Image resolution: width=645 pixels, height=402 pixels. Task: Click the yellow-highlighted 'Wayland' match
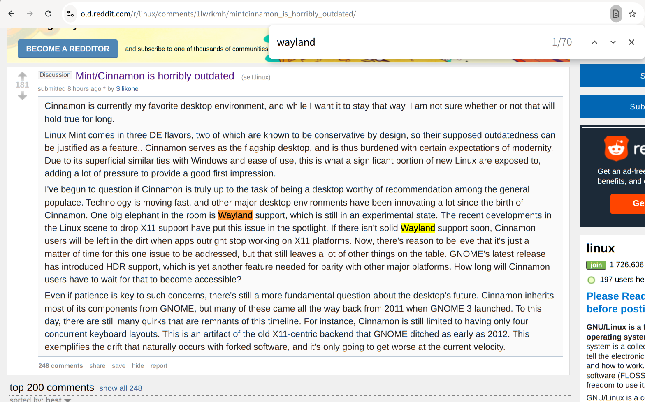tap(418, 228)
